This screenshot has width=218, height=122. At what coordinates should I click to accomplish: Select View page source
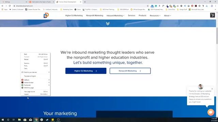click(x=35, y=91)
